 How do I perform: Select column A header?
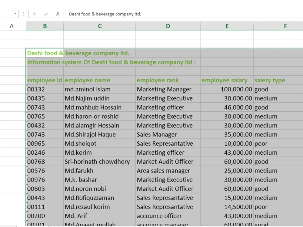pos(12,26)
